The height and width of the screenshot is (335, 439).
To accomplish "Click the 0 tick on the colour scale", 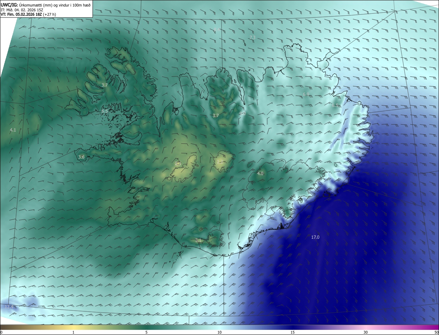I will point(1,332).
